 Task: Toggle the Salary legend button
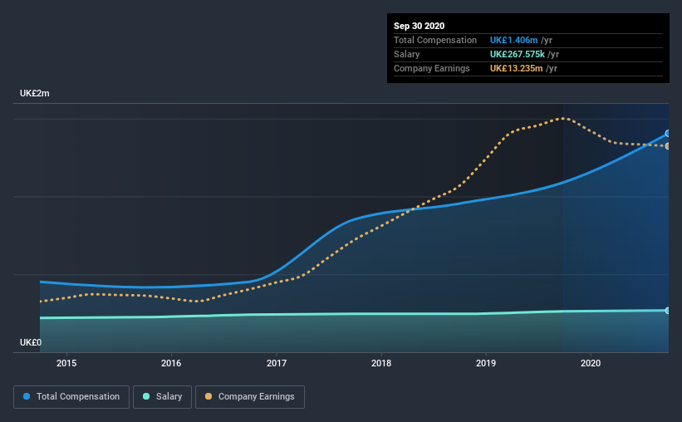point(162,397)
